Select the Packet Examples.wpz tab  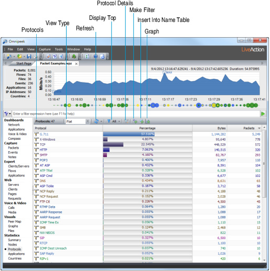point(56,63)
